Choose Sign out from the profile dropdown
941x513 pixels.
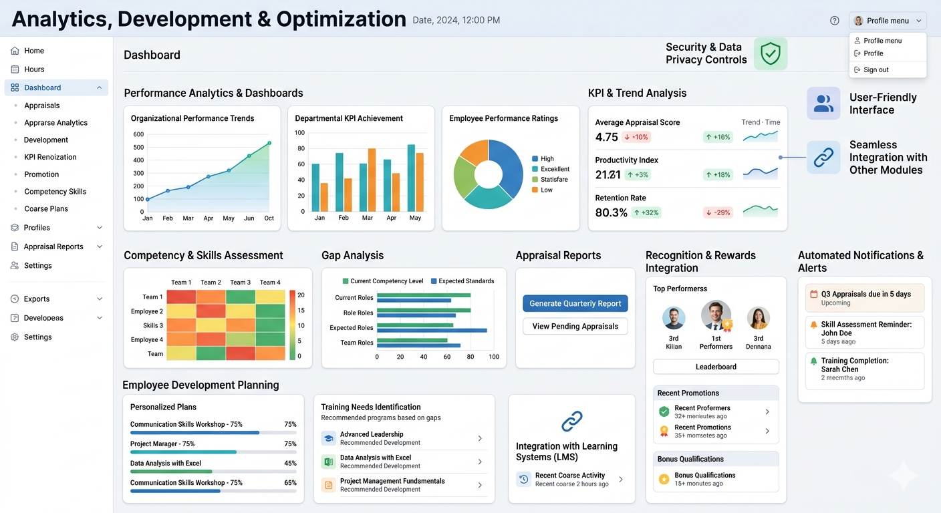click(888, 69)
